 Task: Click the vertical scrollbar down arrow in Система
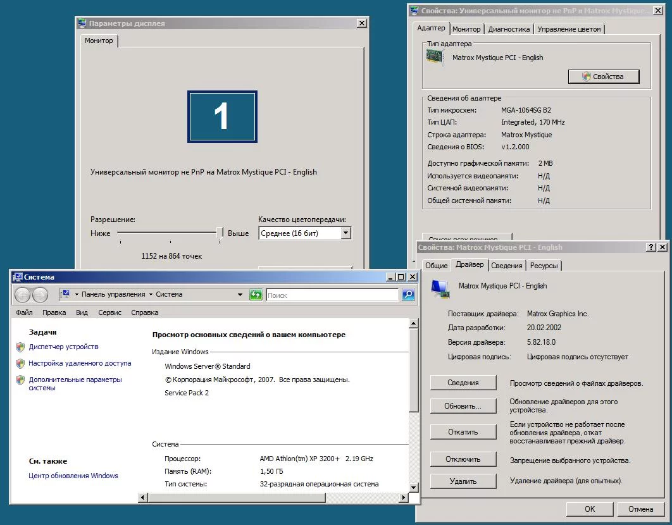[x=413, y=487]
